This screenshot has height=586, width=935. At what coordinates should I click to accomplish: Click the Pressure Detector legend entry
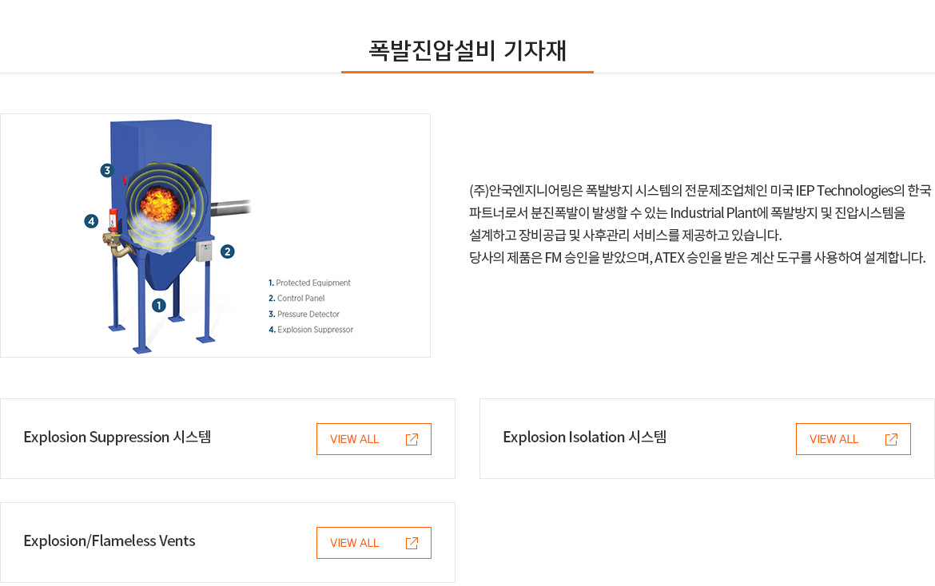pyautogui.click(x=304, y=314)
